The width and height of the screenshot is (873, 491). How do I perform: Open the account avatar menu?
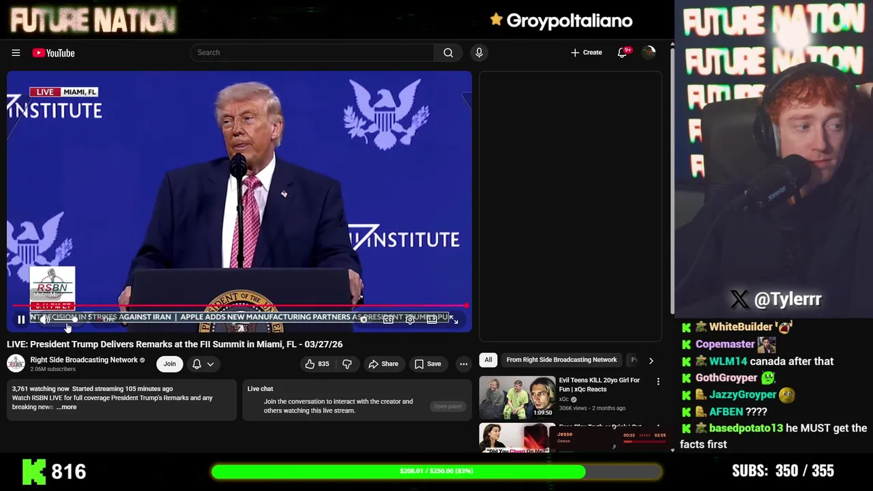coord(649,53)
